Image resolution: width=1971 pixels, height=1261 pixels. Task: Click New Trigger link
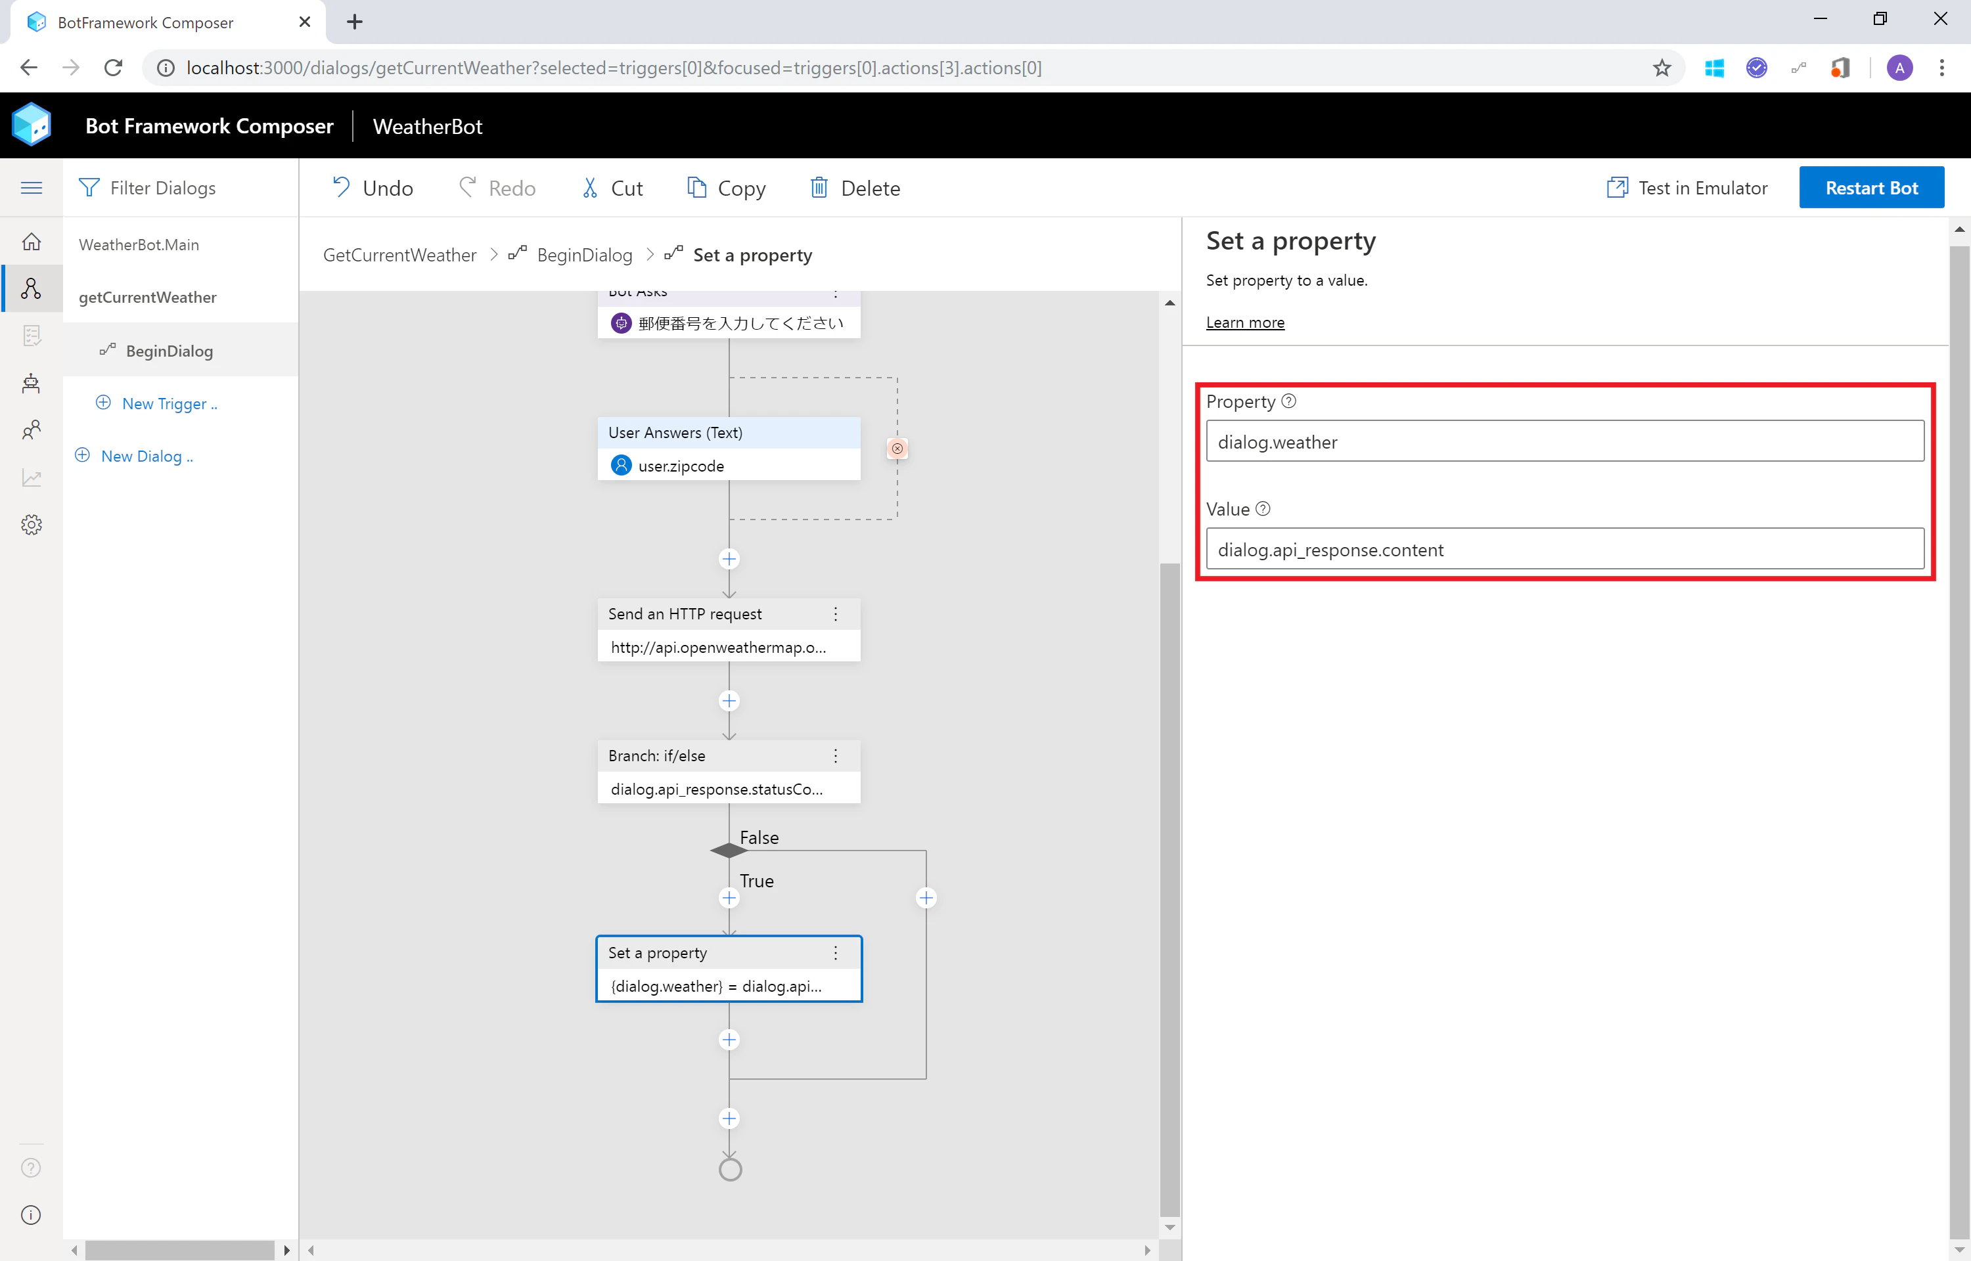tap(156, 404)
